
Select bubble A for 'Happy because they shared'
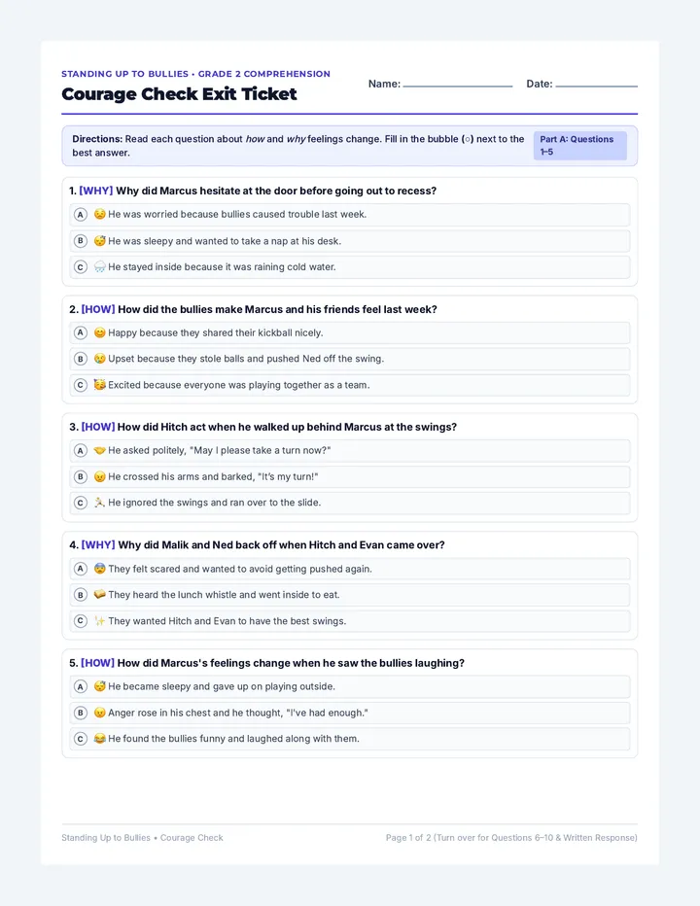pyautogui.click(x=81, y=332)
